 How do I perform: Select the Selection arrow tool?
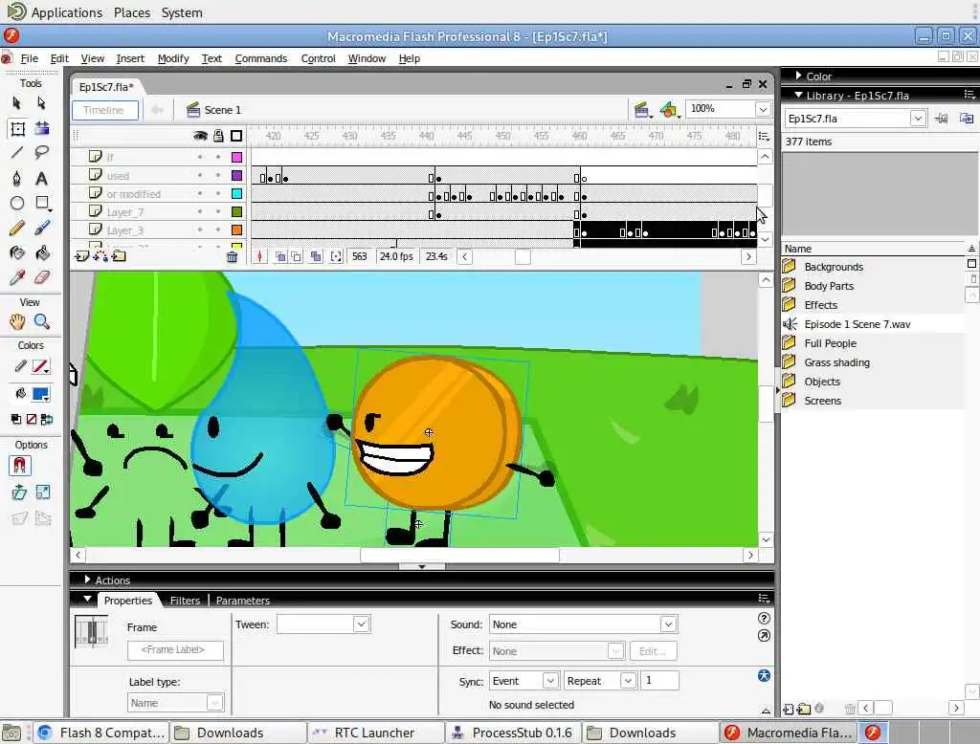pyautogui.click(x=17, y=103)
